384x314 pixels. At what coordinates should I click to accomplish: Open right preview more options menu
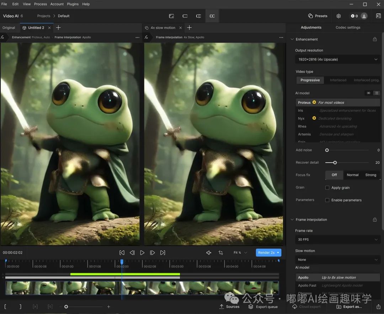tap(281, 37)
